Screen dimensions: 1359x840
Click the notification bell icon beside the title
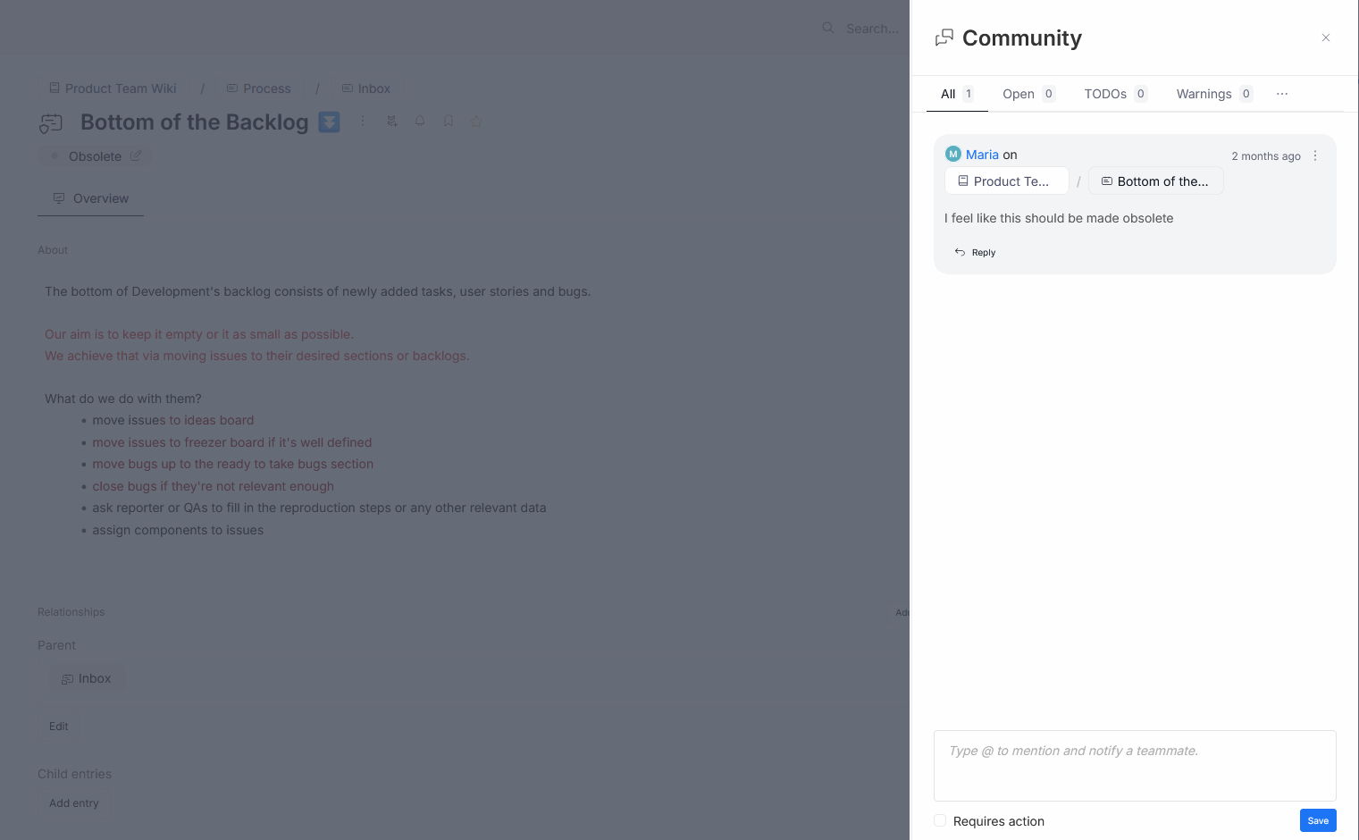click(420, 121)
